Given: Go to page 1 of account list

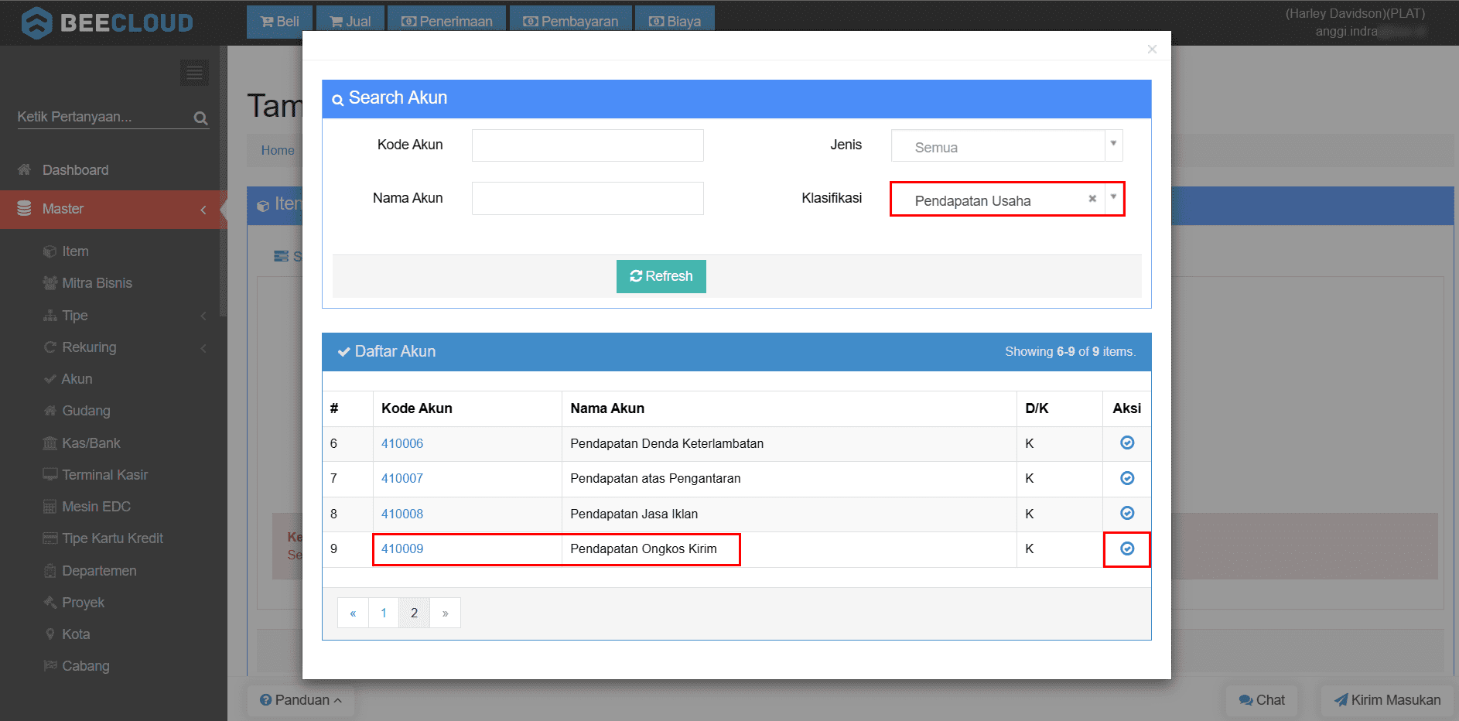Looking at the screenshot, I should tap(384, 613).
